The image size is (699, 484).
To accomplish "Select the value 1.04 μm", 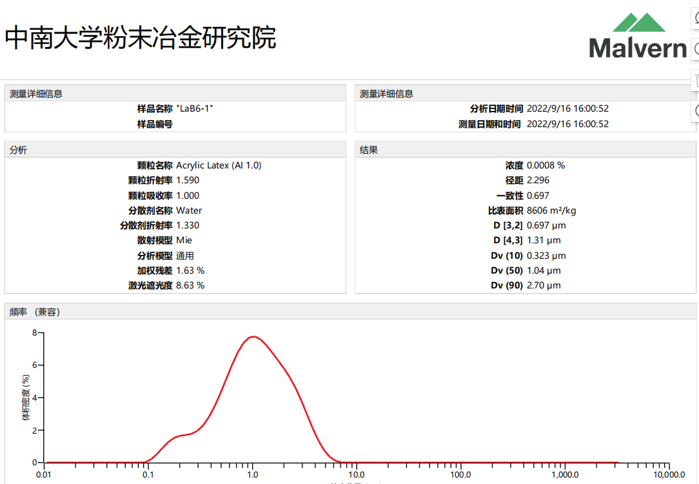I will coord(544,270).
